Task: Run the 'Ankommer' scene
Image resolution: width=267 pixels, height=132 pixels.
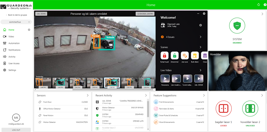Action: point(175,55)
